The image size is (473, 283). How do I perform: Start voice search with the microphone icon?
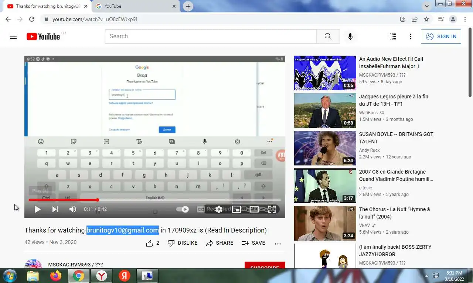(x=350, y=36)
